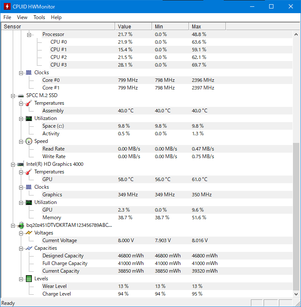Image resolution: width=301 pixels, height=307 pixels.
Task: Click the Voltages zigzag icon
Action: click(x=29, y=233)
